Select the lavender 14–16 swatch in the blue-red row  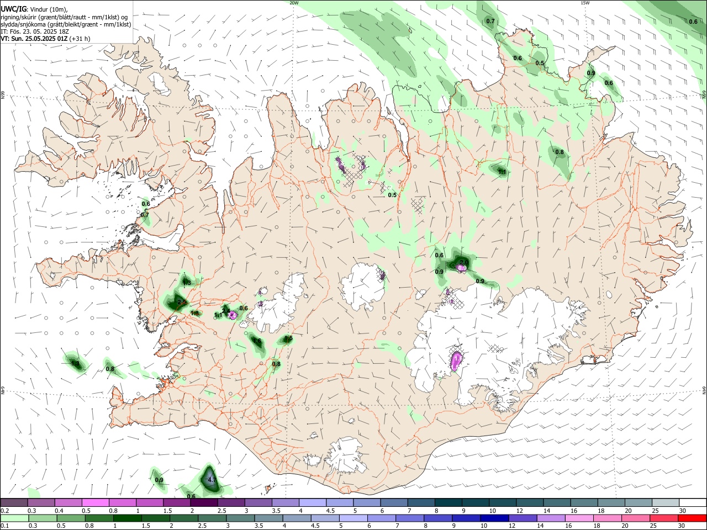[x=551, y=518]
